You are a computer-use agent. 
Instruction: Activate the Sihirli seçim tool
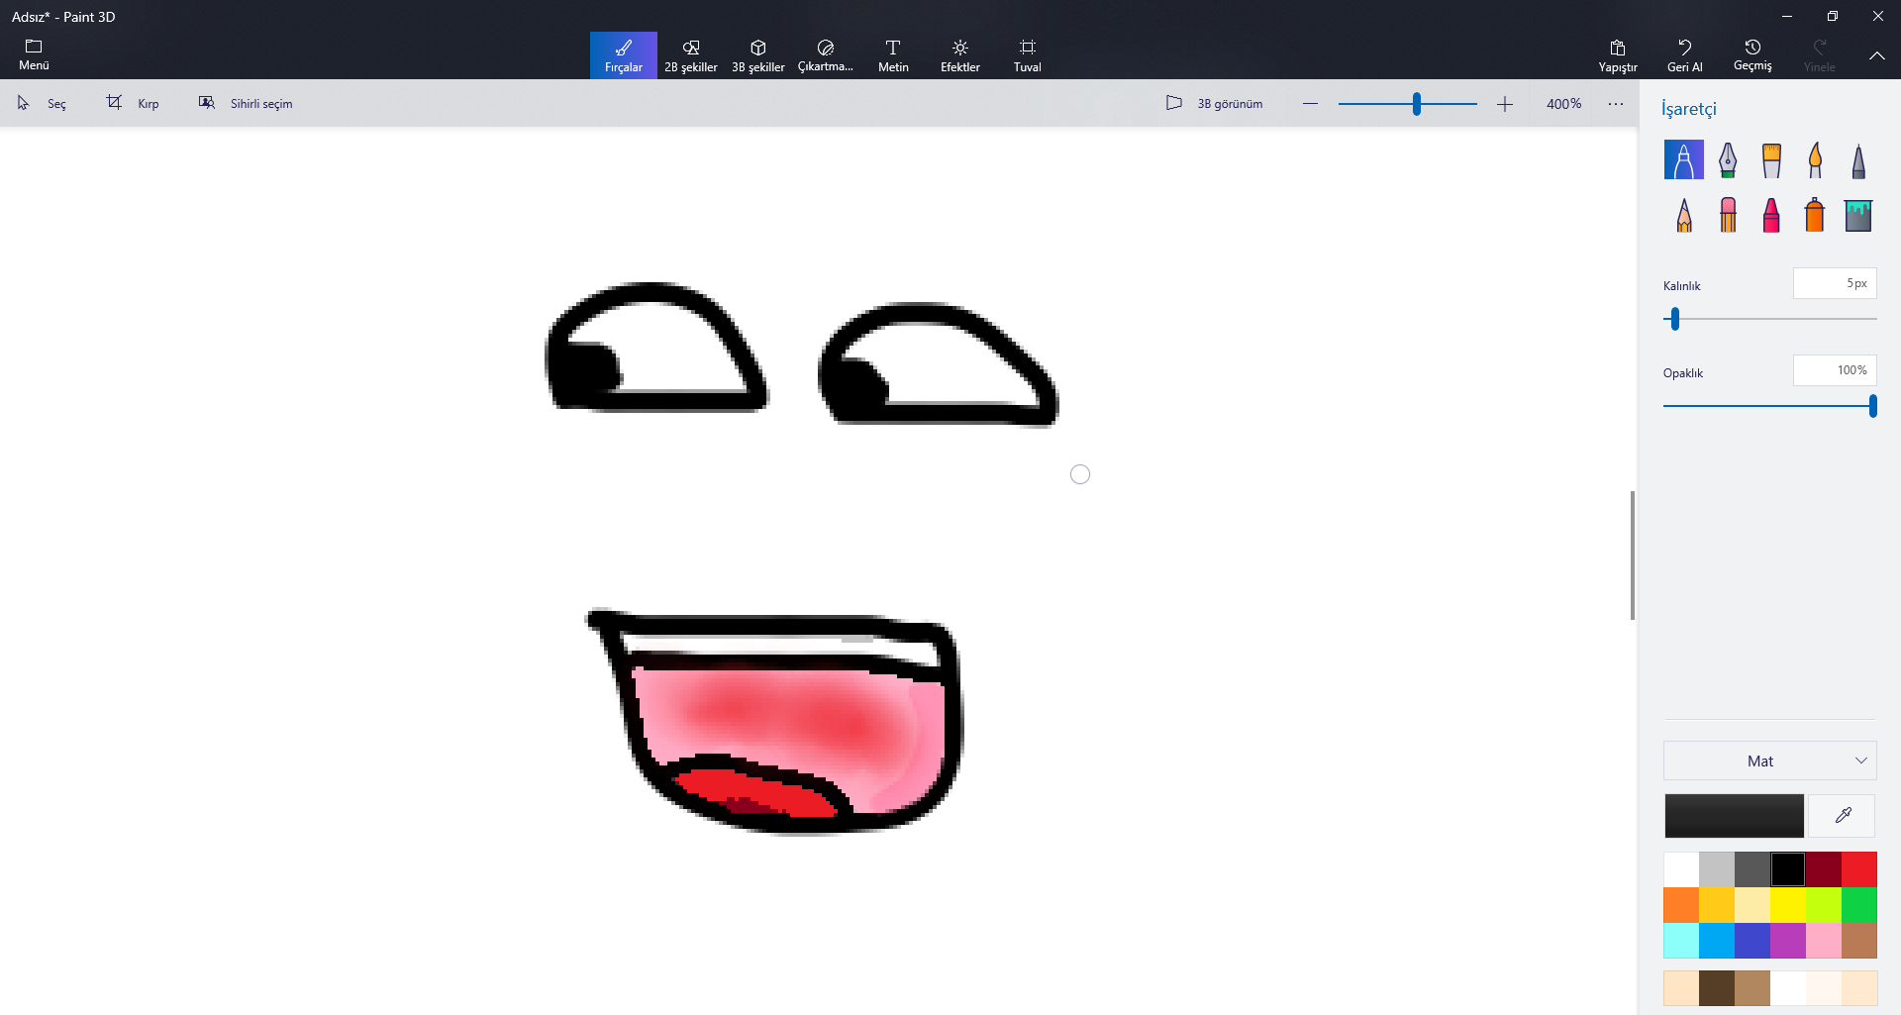[246, 103]
